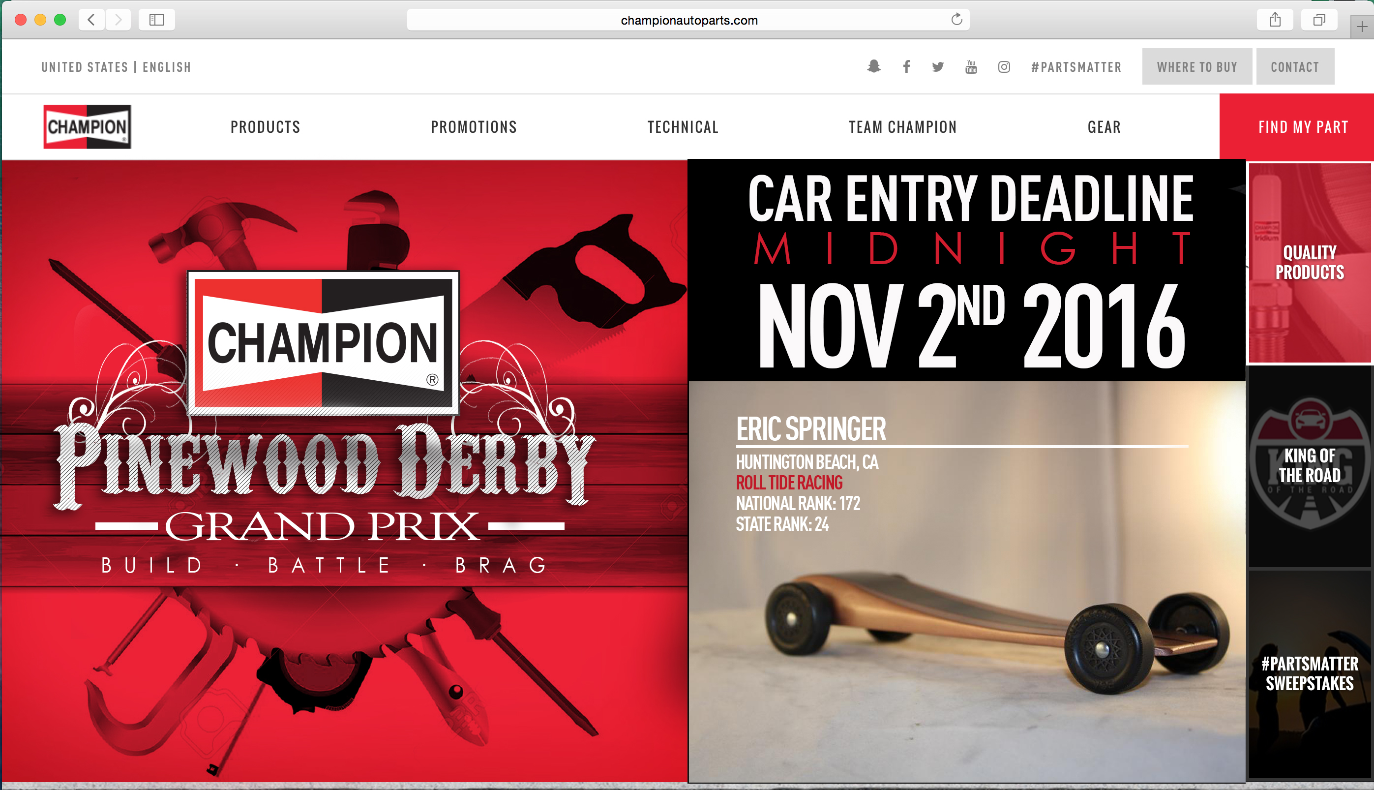This screenshot has width=1374, height=790.
Task: Open the Snapchat social icon
Action: [873, 66]
